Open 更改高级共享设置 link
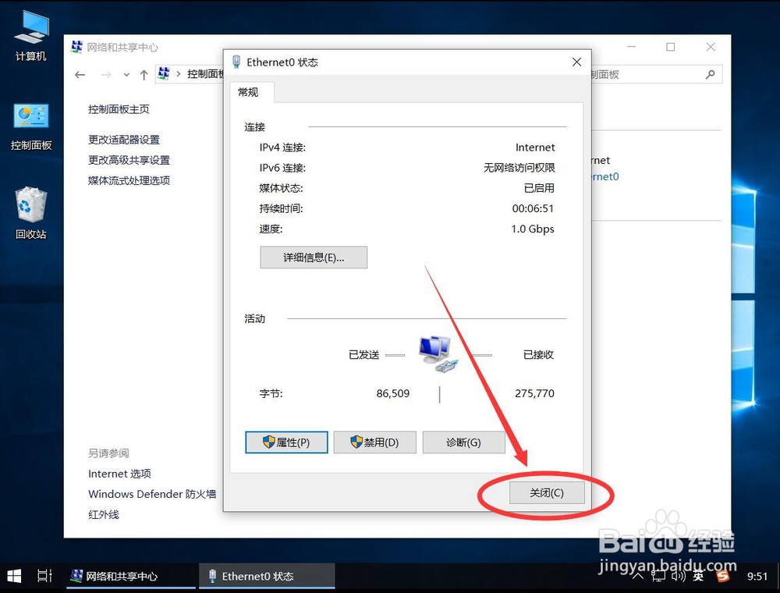 click(x=129, y=160)
